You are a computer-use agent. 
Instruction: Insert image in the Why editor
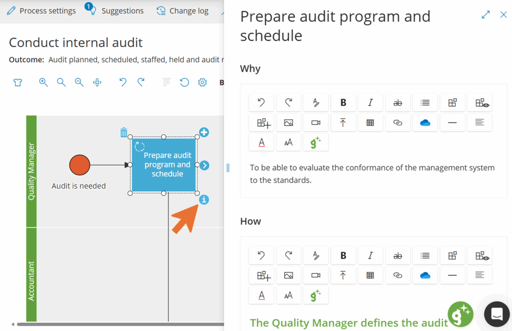point(288,123)
